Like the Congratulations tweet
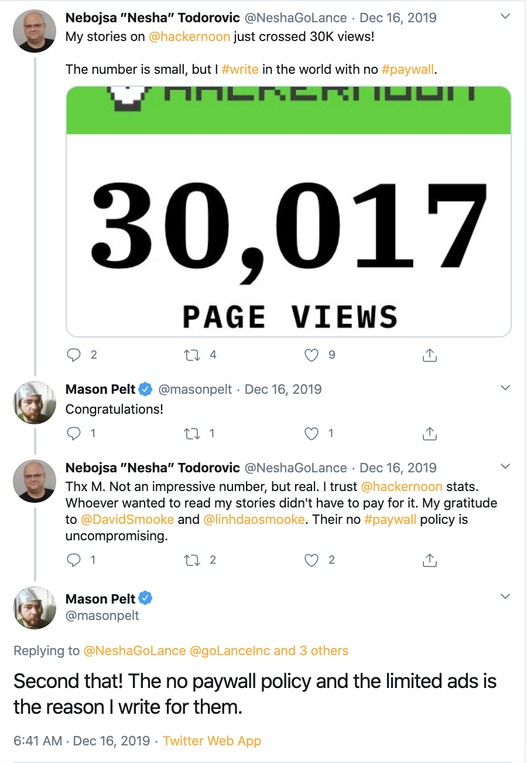The image size is (527, 763). click(312, 434)
